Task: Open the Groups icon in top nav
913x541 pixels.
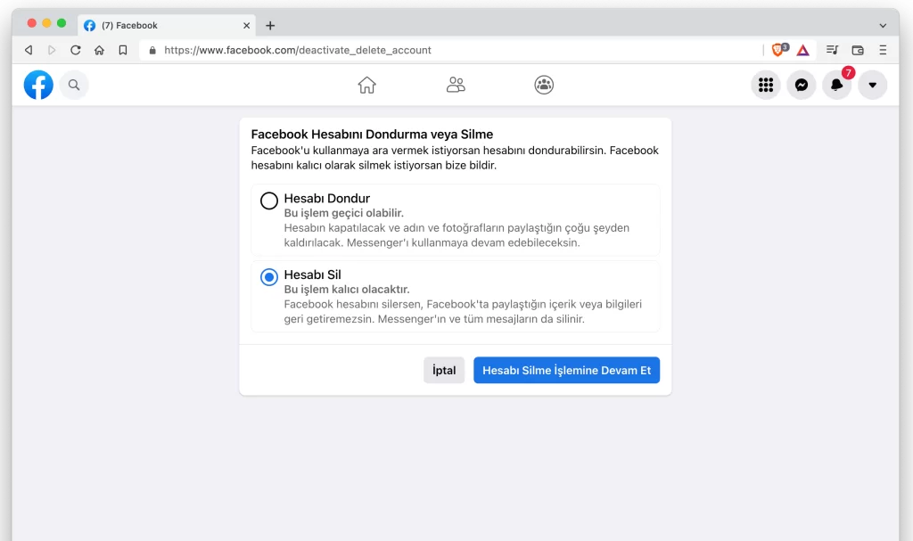Action: [x=544, y=85]
